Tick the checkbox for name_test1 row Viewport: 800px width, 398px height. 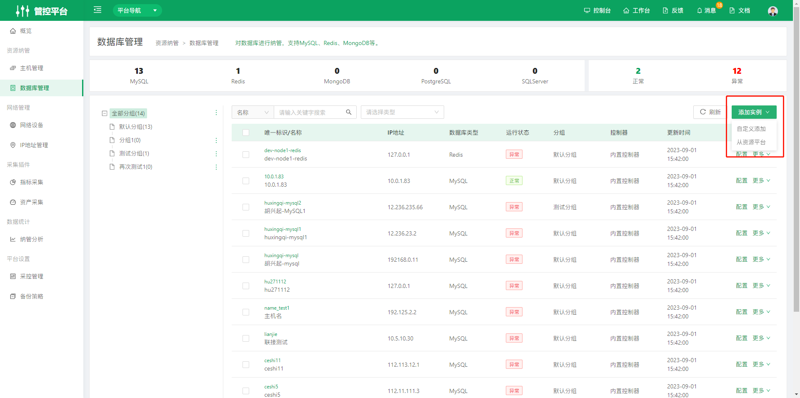tap(246, 312)
